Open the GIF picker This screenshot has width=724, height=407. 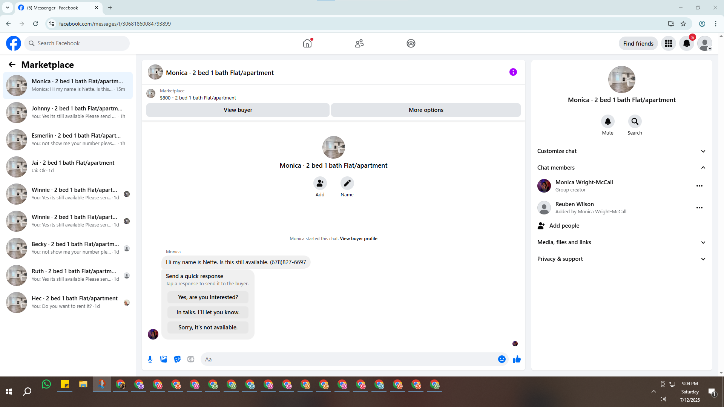coord(191,359)
